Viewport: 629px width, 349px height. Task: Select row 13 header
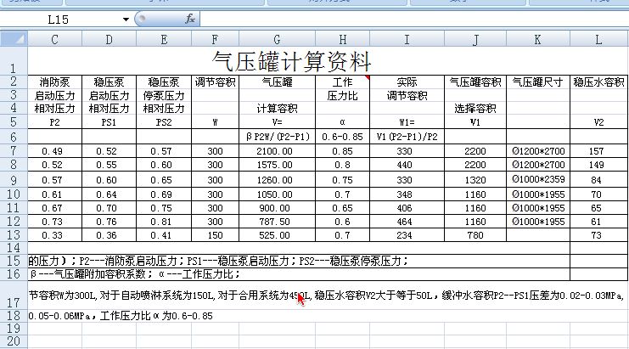point(14,234)
